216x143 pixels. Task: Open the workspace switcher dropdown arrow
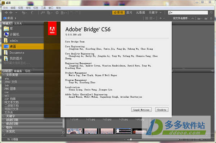pos(161,13)
